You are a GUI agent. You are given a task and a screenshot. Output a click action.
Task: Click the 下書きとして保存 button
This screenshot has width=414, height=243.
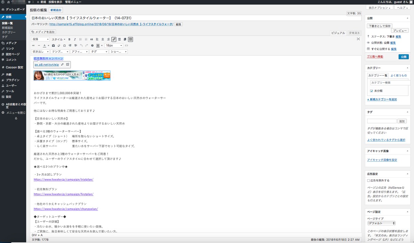[x=380, y=26]
